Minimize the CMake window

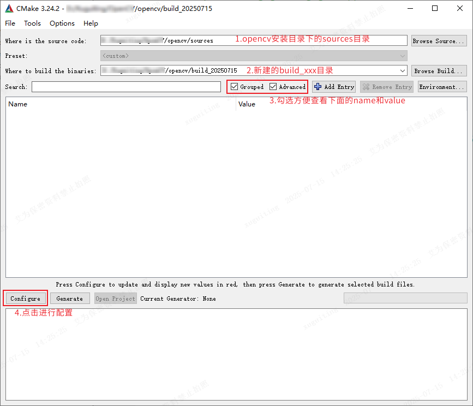pyautogui.click(x=410, y=8)
